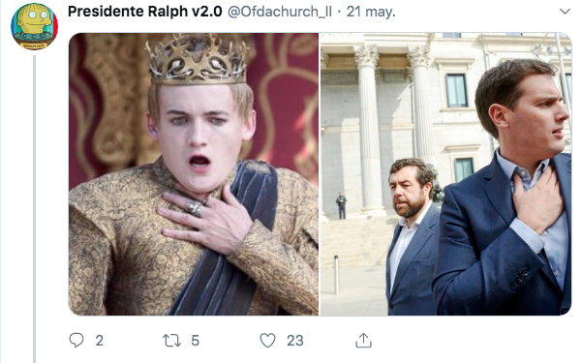Click the reply speech bubble icon

(x=77, y=340)
